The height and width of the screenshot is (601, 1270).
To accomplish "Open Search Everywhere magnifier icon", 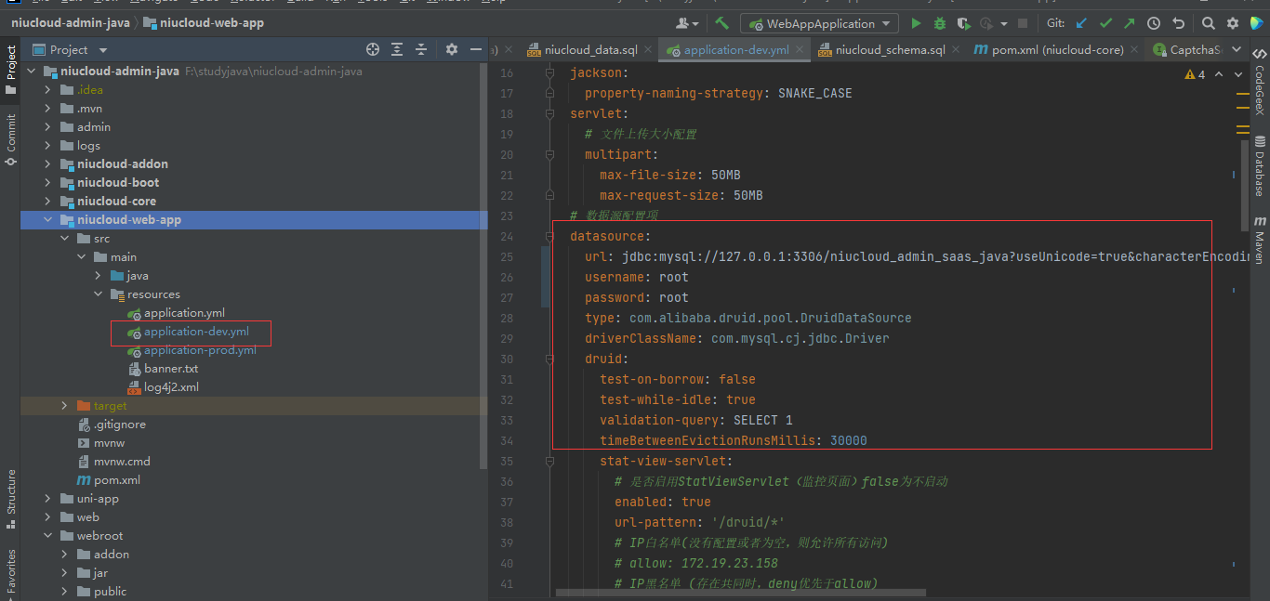I will [1208, 23].
